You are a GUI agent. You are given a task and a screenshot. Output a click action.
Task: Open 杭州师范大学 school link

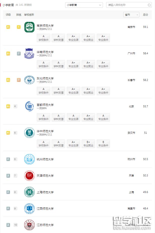(x=45, y=159)
